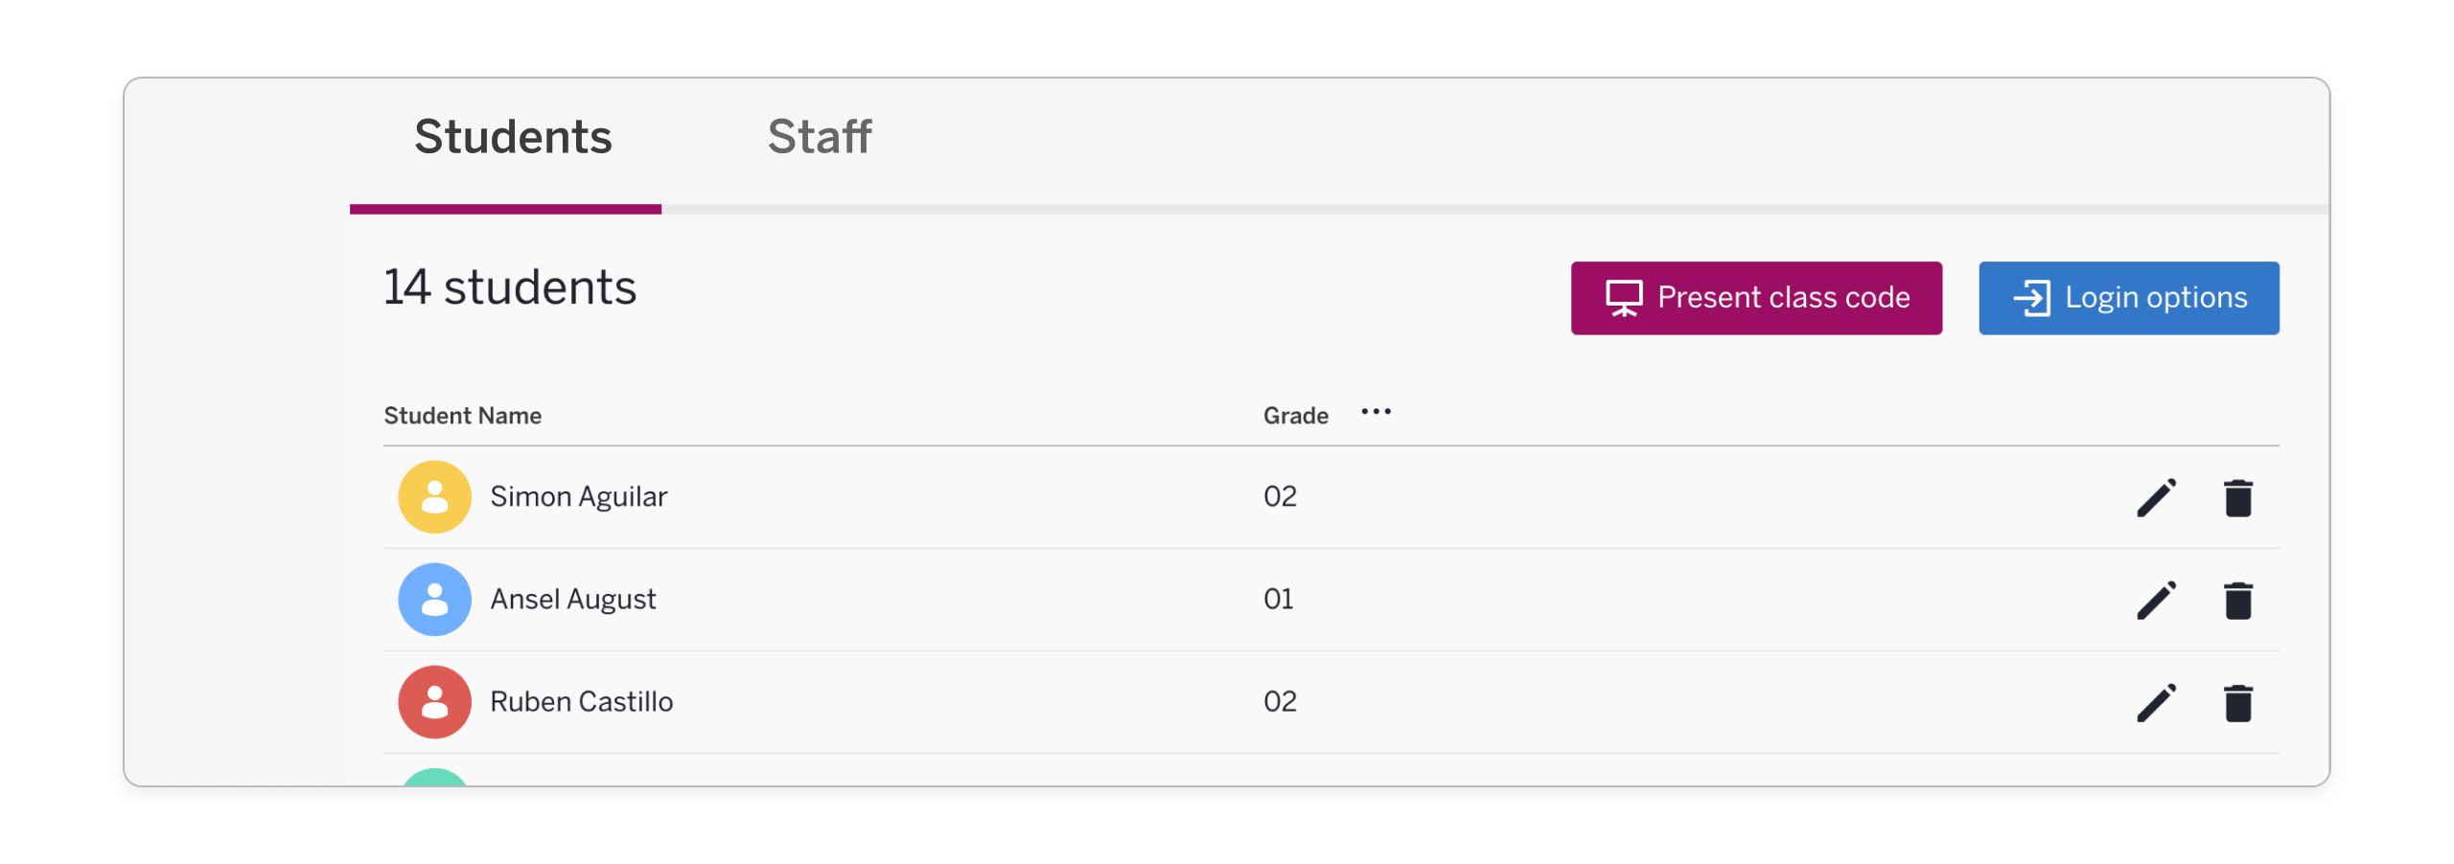This screenshot has width=2454, height=864.
Task: Open the three-dot menu beside Grade
Action: (x=1376, y=412)
